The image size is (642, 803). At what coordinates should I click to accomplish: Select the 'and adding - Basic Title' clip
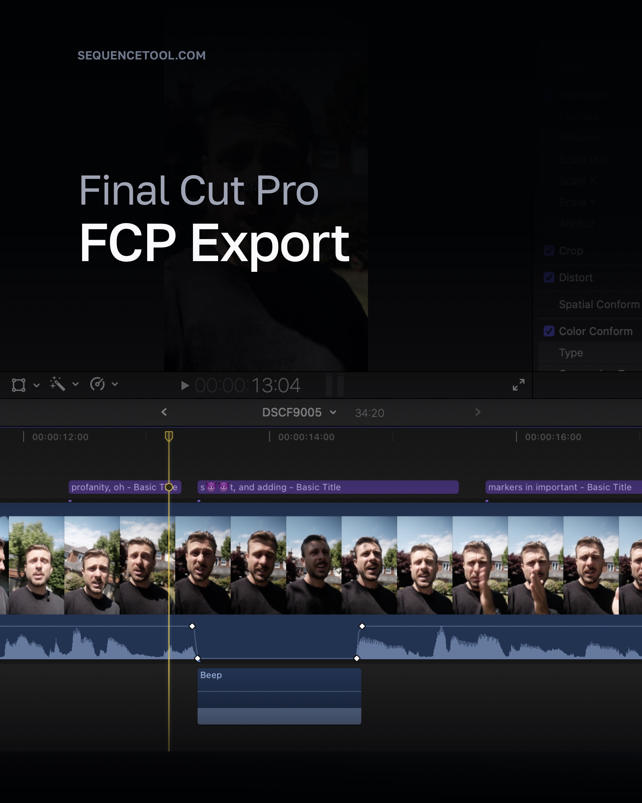click(328, 487)
